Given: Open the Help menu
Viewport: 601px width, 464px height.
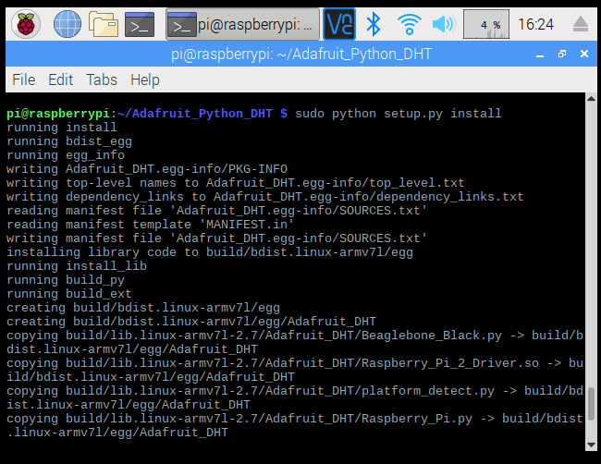Looking at the screenshot, I should click(145, 80).
